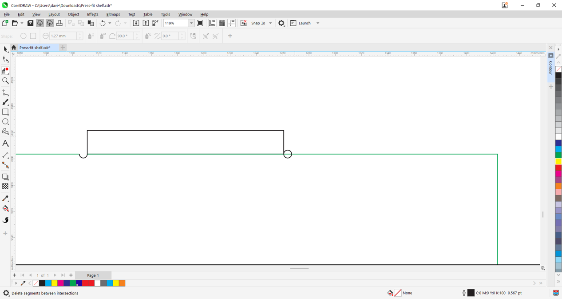562x299 pixels.
Task: Toggle the Snap Off button
Action: (x=243, y=23)
